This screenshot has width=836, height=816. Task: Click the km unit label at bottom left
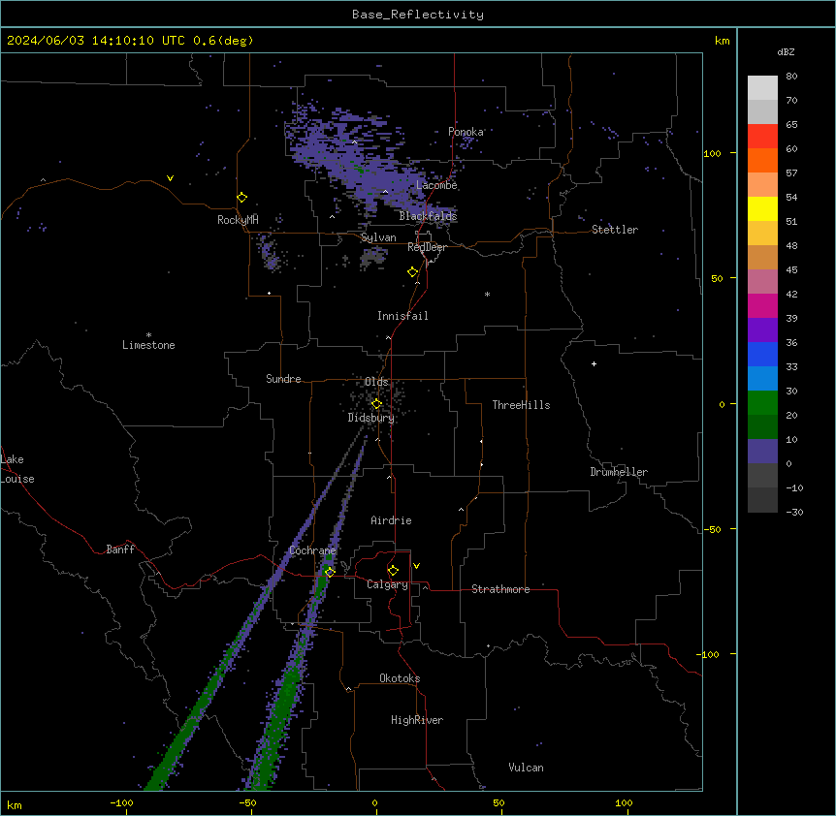click(15, 804)
